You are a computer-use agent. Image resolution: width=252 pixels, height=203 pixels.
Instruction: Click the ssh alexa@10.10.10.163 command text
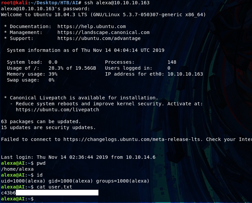117,3
